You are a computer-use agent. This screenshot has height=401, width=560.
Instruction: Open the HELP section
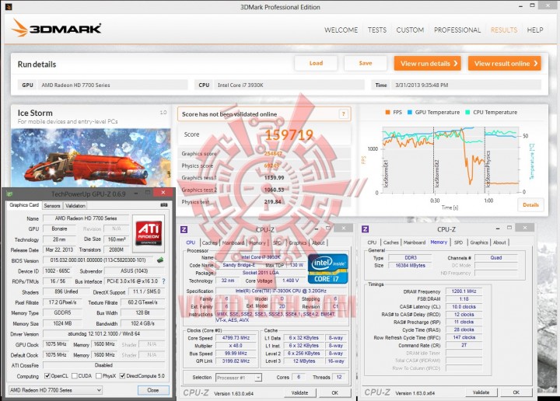(535, 30)
